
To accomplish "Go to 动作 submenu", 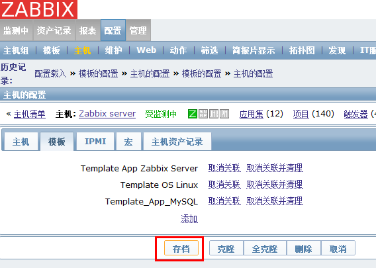I will click(178, 50).
